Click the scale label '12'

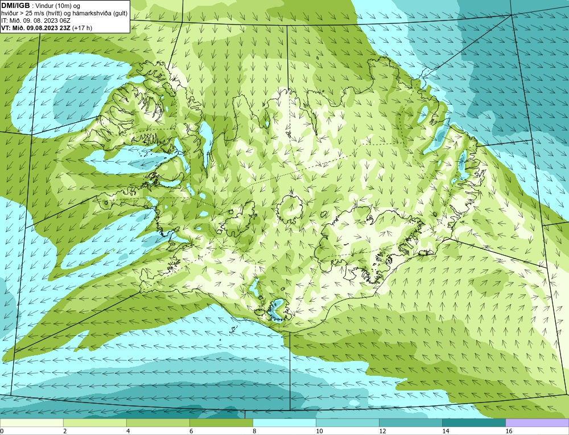coord(382,431)
